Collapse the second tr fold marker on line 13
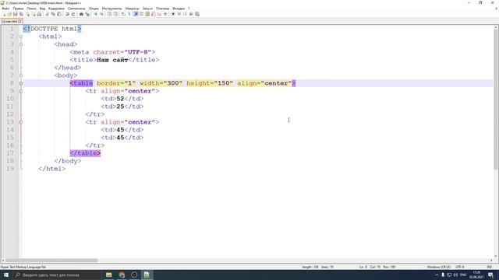This screenshot has height=280, width=499. [21, 122]
